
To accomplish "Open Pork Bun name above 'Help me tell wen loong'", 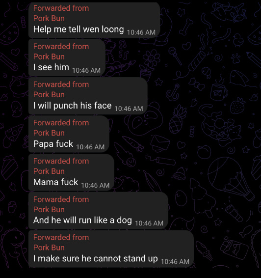I will tap(49, 19).
